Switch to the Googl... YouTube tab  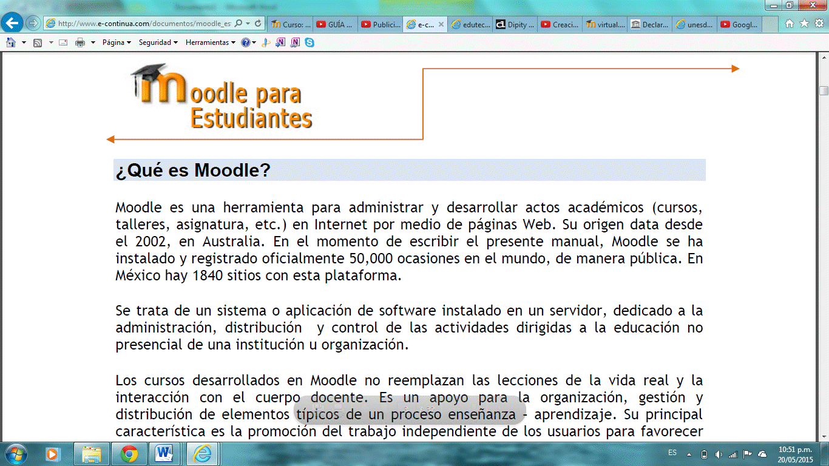coord(739,25)
